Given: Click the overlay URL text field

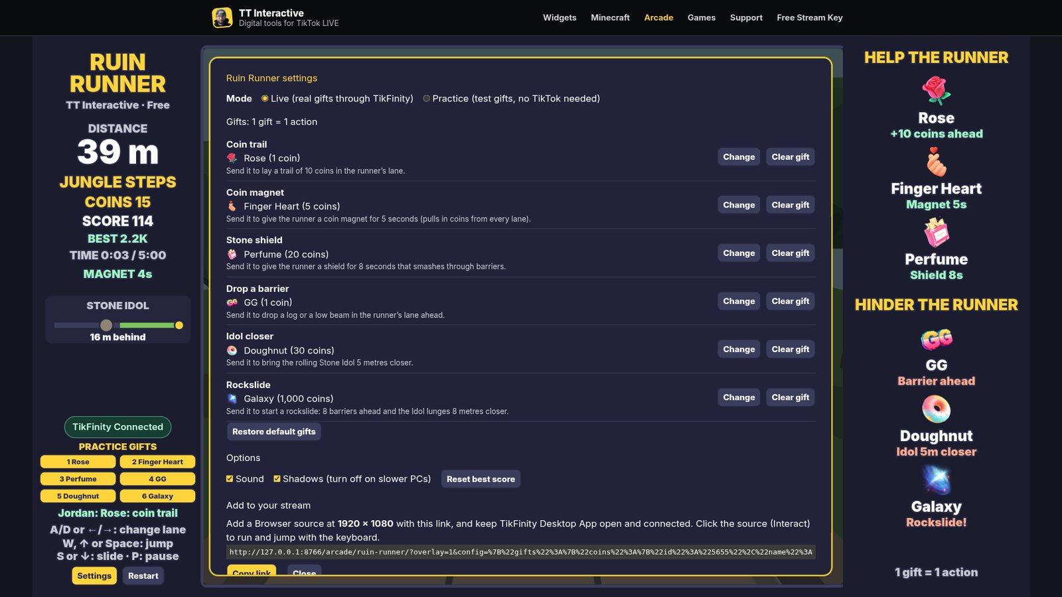Looking at the screenshot, I should point(521,552).
